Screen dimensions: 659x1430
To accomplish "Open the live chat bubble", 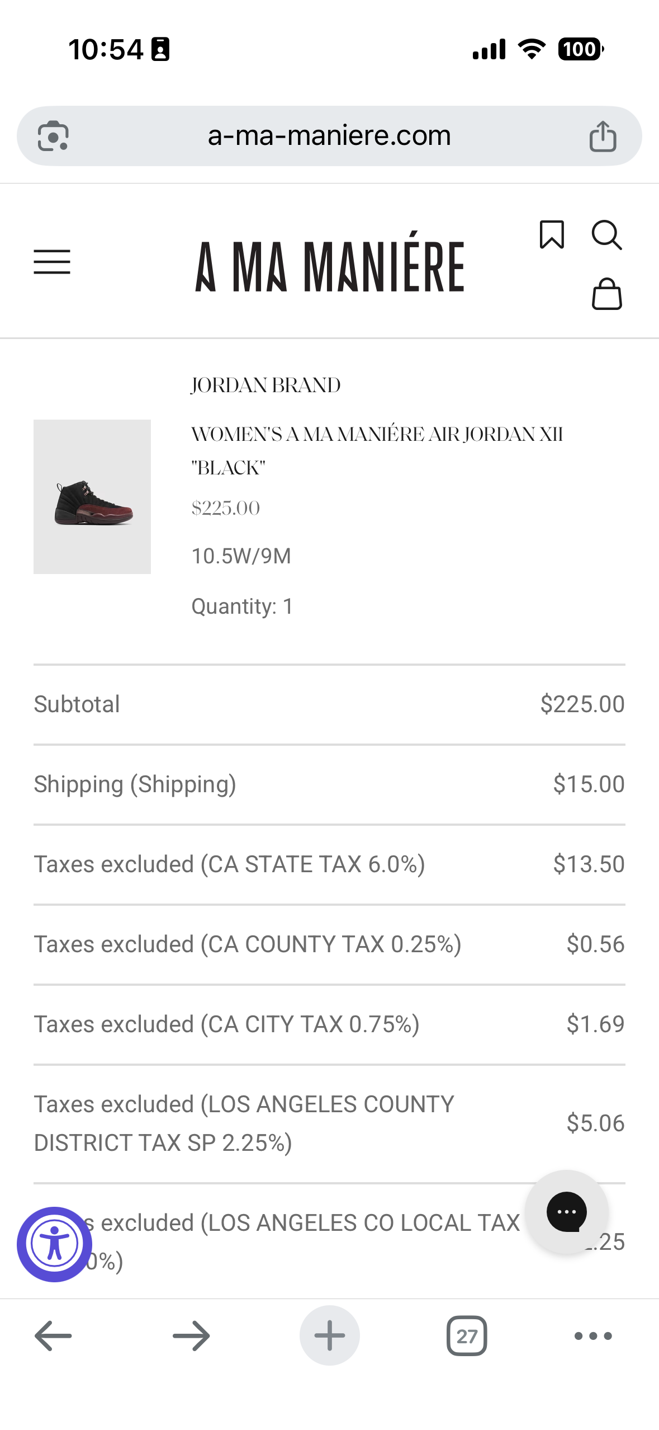I will click(566, 1212).
